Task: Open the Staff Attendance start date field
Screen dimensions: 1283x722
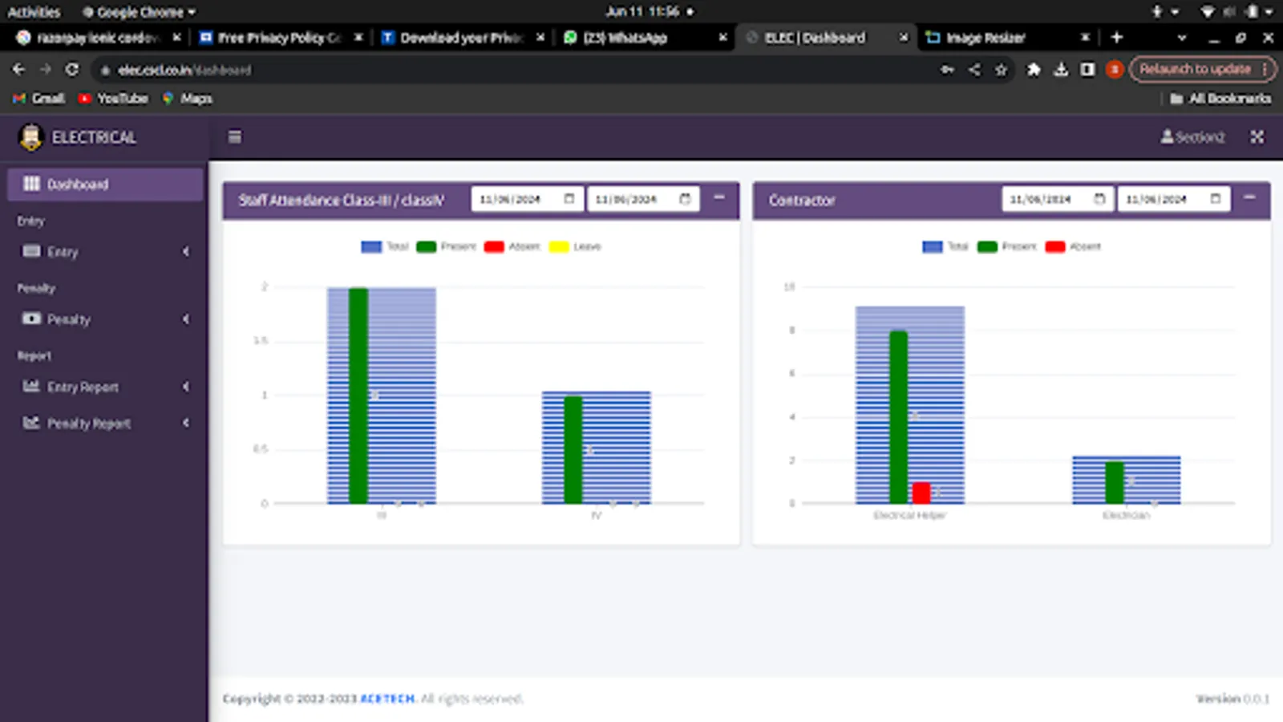Action: [x=527, y=199]
